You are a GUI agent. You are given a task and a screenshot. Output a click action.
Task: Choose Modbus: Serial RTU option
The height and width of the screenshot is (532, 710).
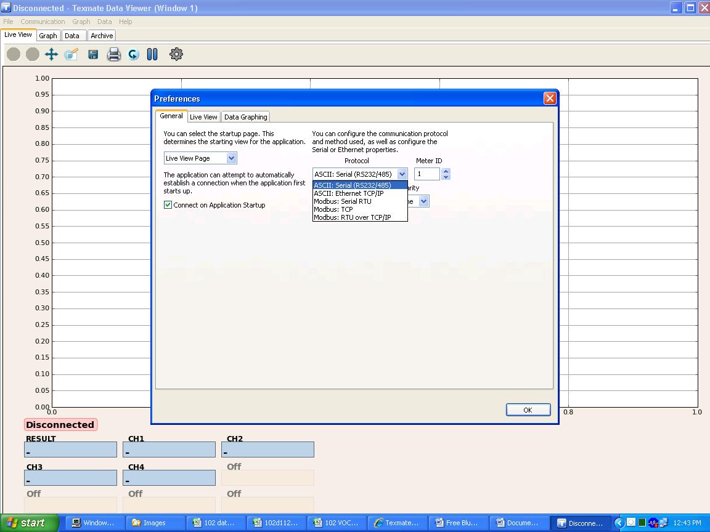click(360, 201)
